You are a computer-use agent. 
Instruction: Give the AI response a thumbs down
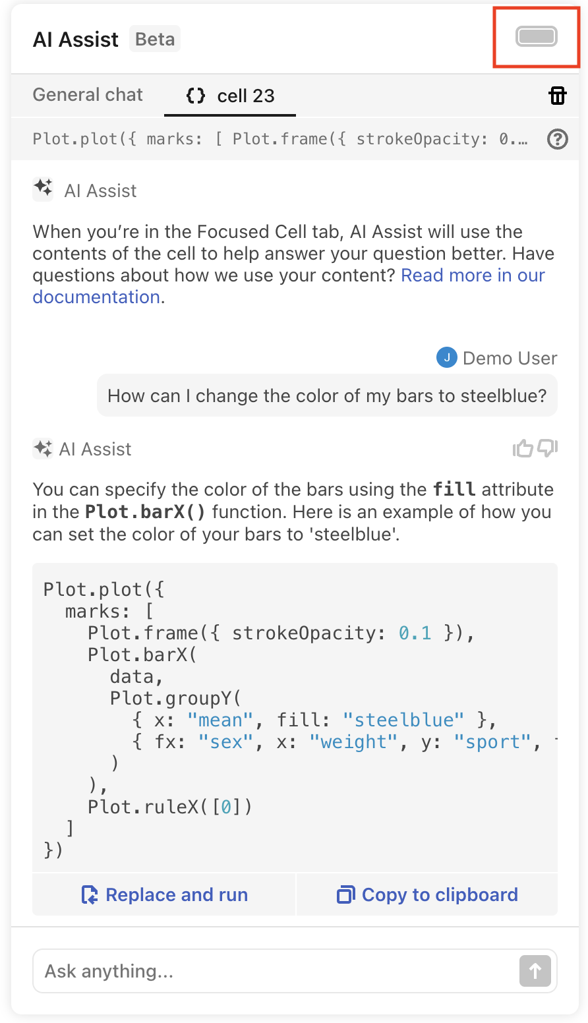point(547,449)
